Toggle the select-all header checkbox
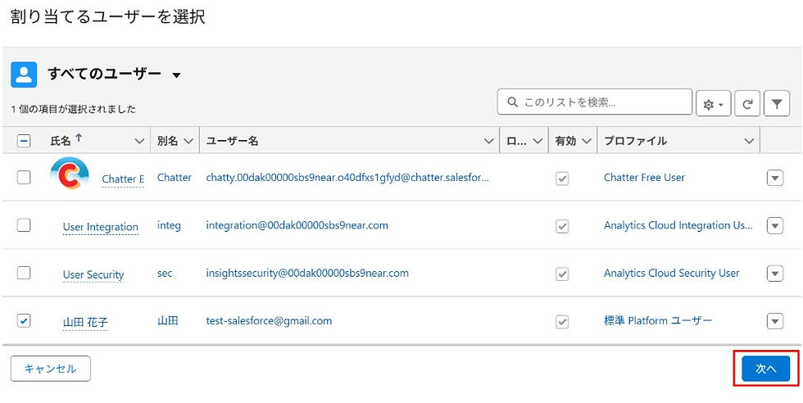This screenshot has height=403, width=803. coord(24,141)
